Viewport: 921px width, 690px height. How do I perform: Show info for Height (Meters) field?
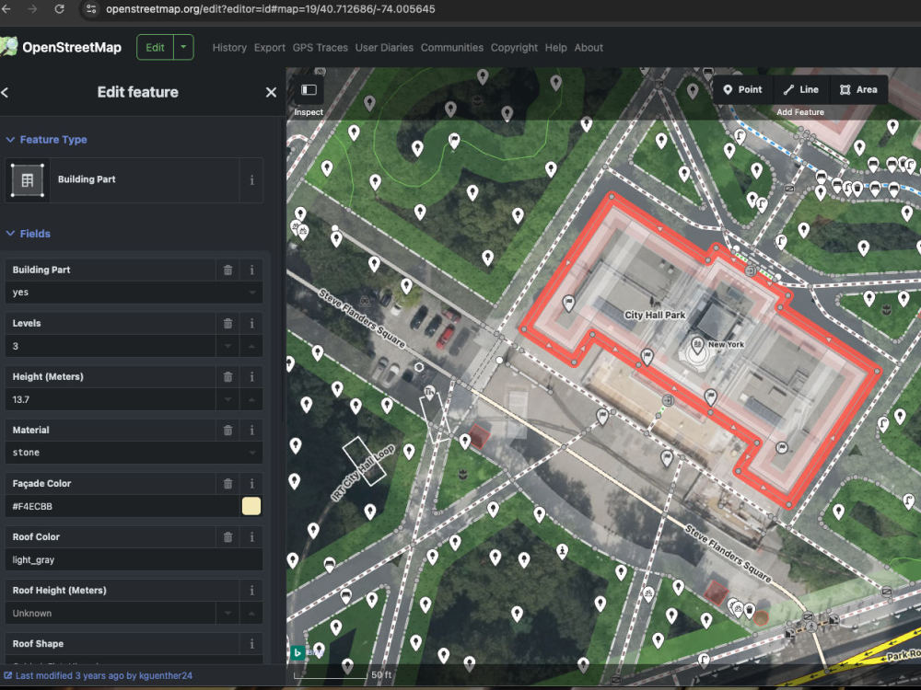click(x=252, y=376)
